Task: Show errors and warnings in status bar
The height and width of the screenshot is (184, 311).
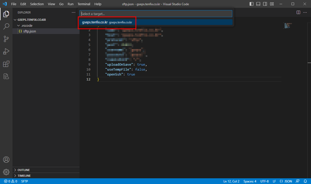Action: pos(11,181)
